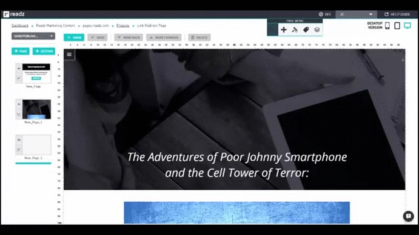Select the New_Page thumbnail
Image resolution: width=419 pixels, height=235 pixels.
pyautogui.click(x=36, y=73)
